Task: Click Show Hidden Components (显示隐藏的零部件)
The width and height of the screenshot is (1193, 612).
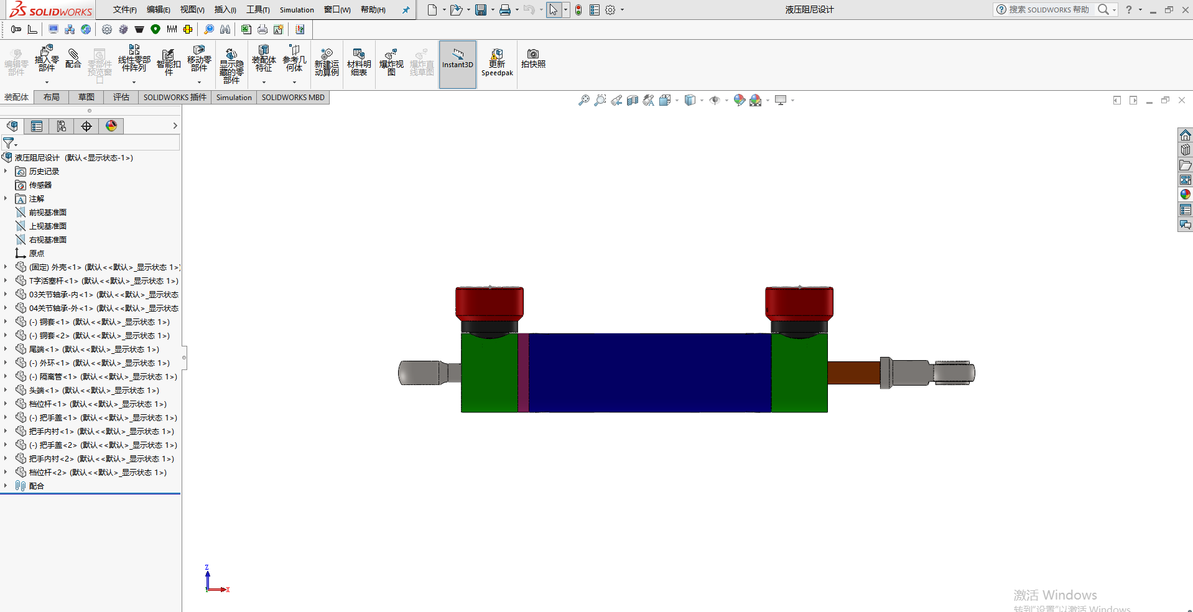Action: (231, 65)
